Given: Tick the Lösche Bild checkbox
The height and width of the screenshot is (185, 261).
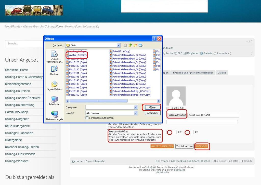Looking at the screenshot, I should 168,108.
